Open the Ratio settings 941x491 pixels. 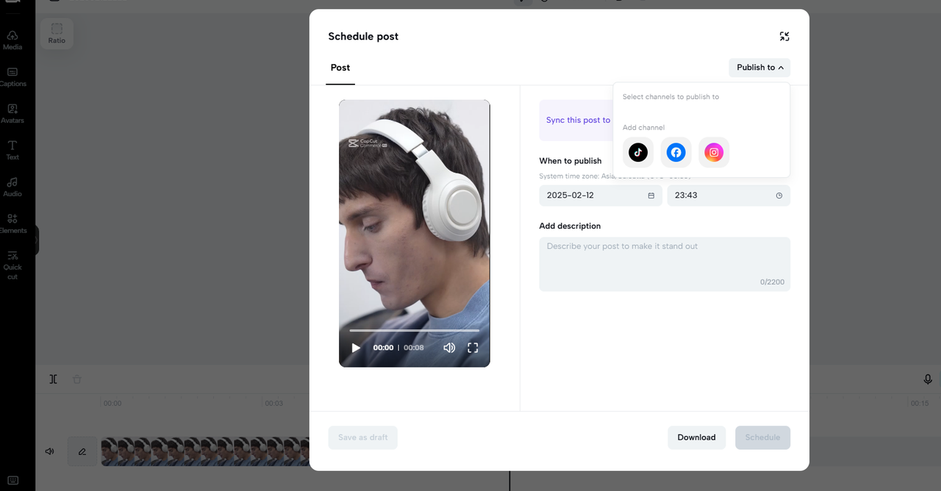coord(57,33)
